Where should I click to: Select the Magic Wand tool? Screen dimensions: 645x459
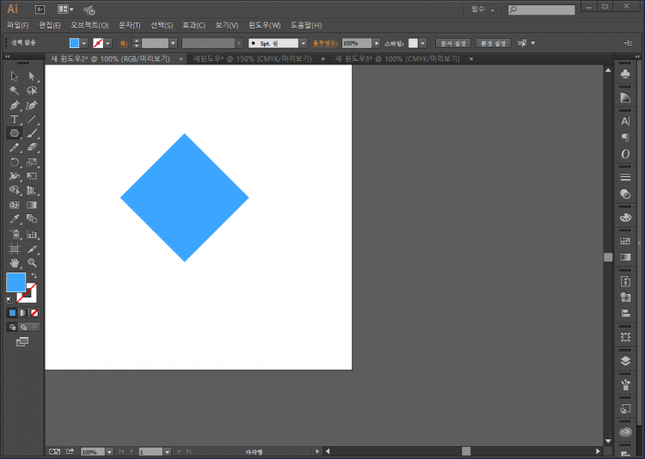pyautogui.click(x=14, y=90)
